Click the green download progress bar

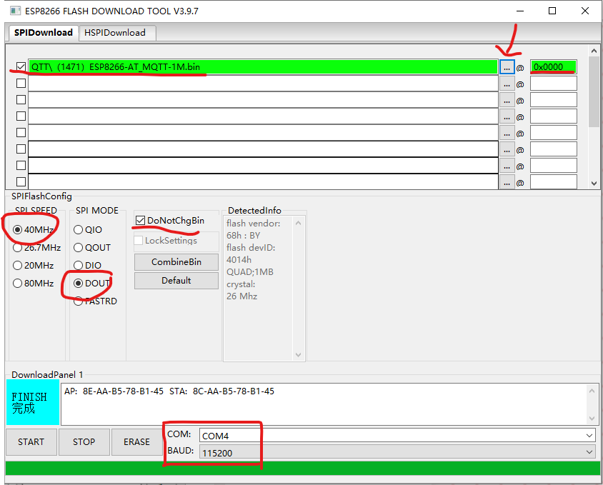[x=303, y=468]
